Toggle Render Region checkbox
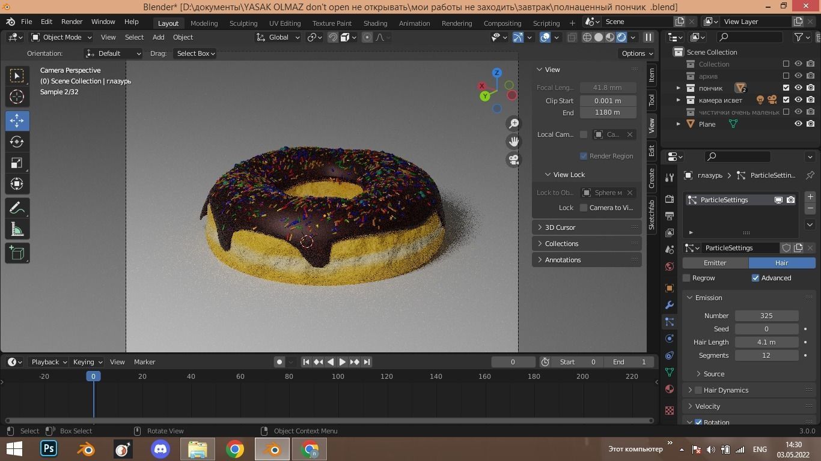 583,156
